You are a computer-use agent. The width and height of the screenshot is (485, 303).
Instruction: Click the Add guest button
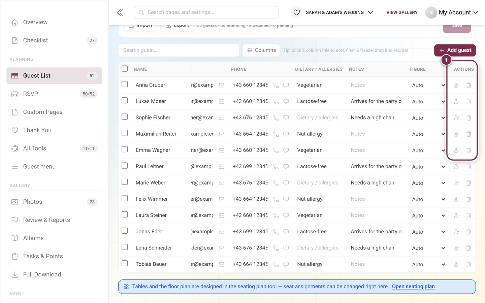point(455,50)
